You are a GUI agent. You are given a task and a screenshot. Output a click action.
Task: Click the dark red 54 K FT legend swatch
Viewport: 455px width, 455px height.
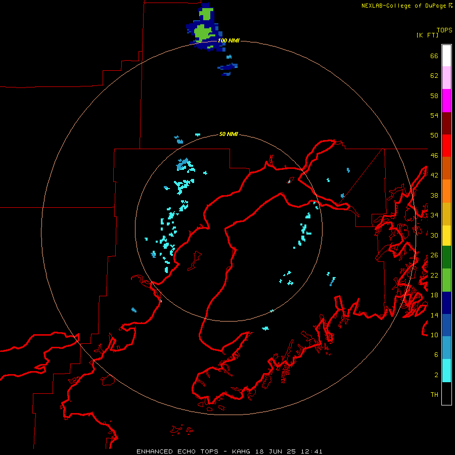tap(446, 123)
